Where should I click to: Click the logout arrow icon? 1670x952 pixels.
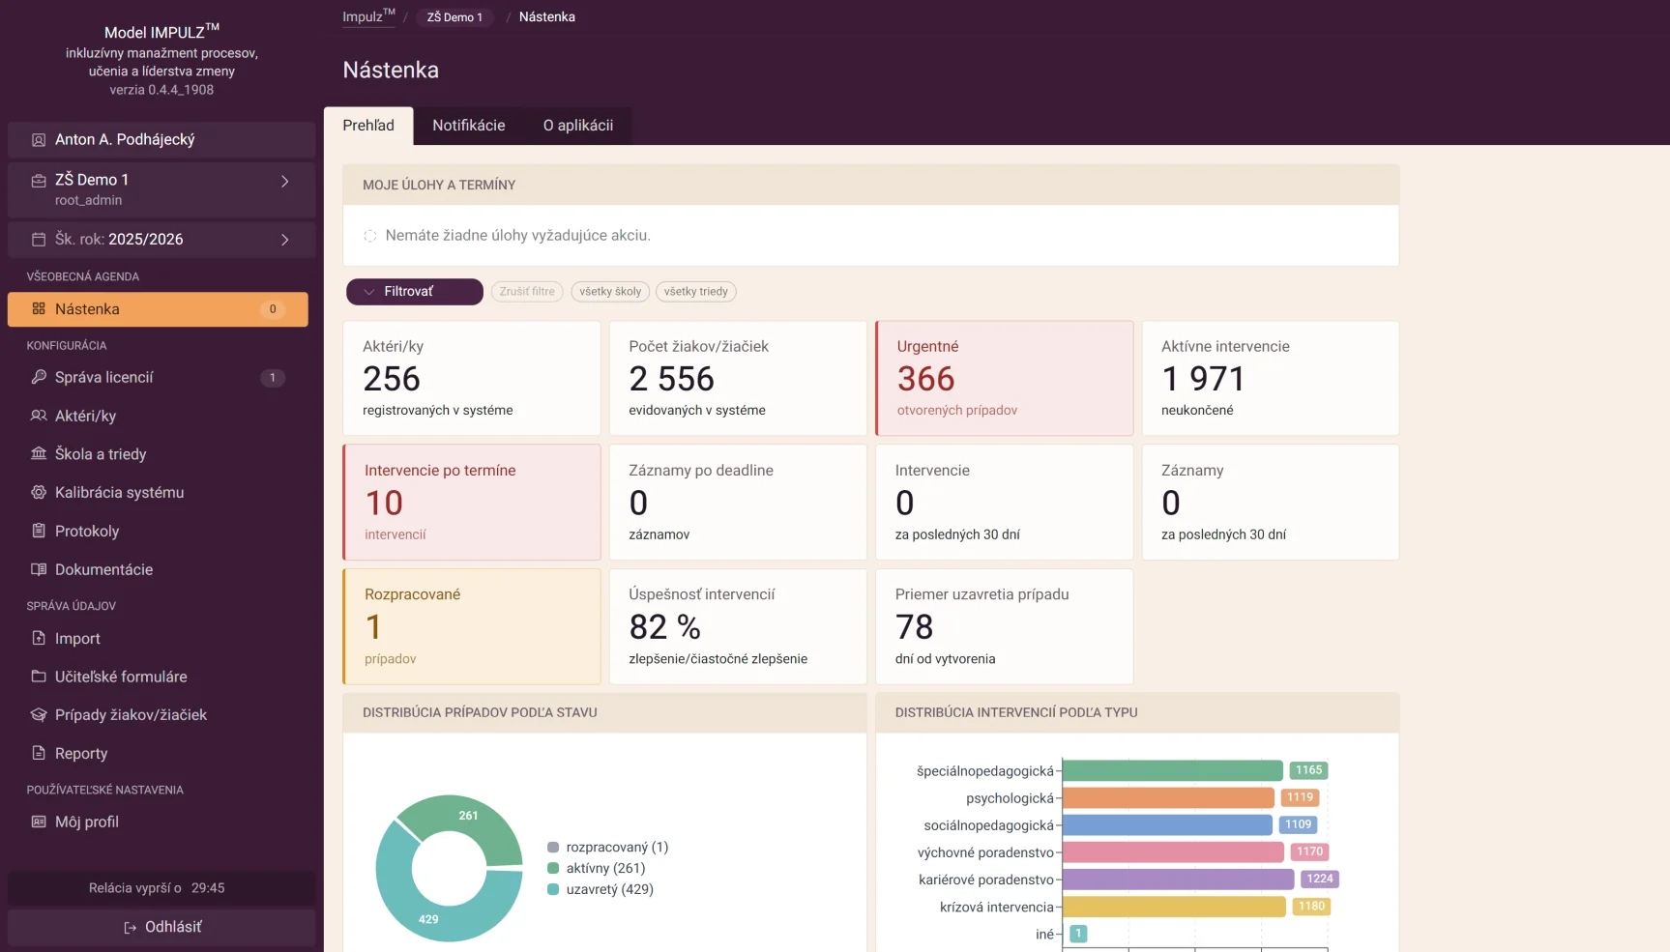[x=130, y=928]
